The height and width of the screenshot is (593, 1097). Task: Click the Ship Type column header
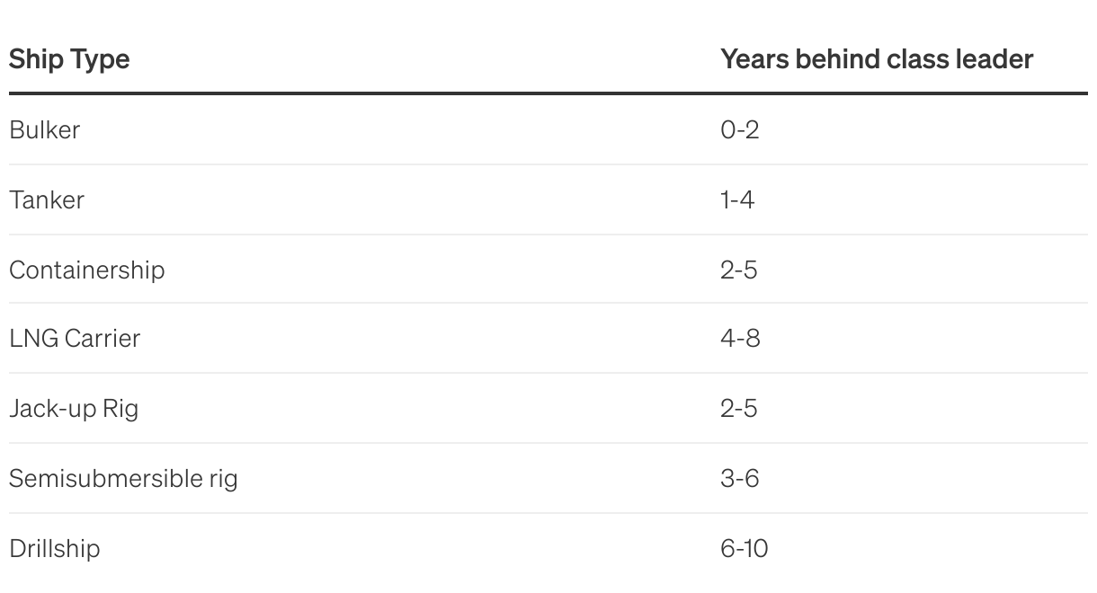pyautogui.click(x=69, y=59)
